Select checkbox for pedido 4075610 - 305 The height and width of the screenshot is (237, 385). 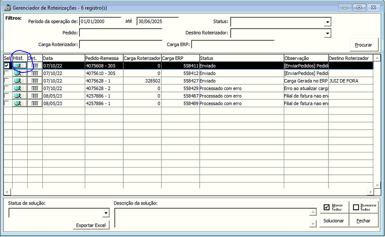[7, 73]
